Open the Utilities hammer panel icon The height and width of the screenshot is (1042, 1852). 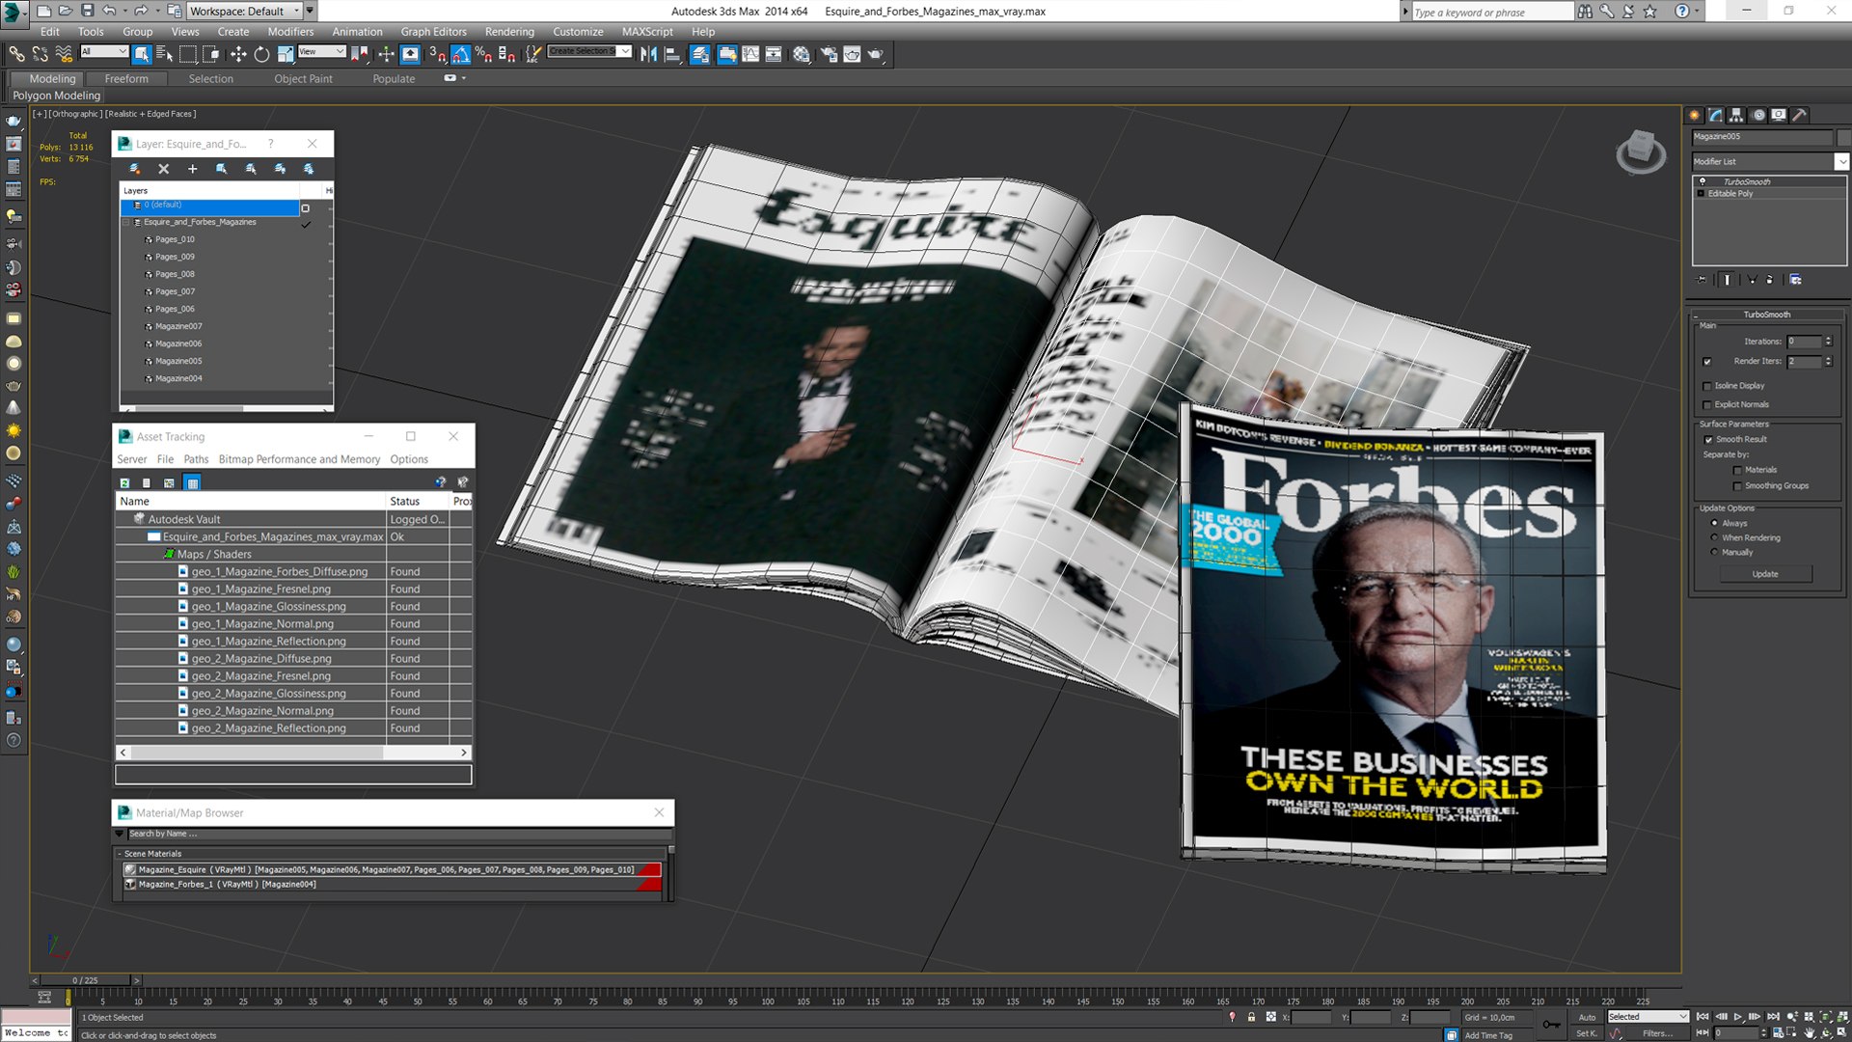coord(1800,115)
